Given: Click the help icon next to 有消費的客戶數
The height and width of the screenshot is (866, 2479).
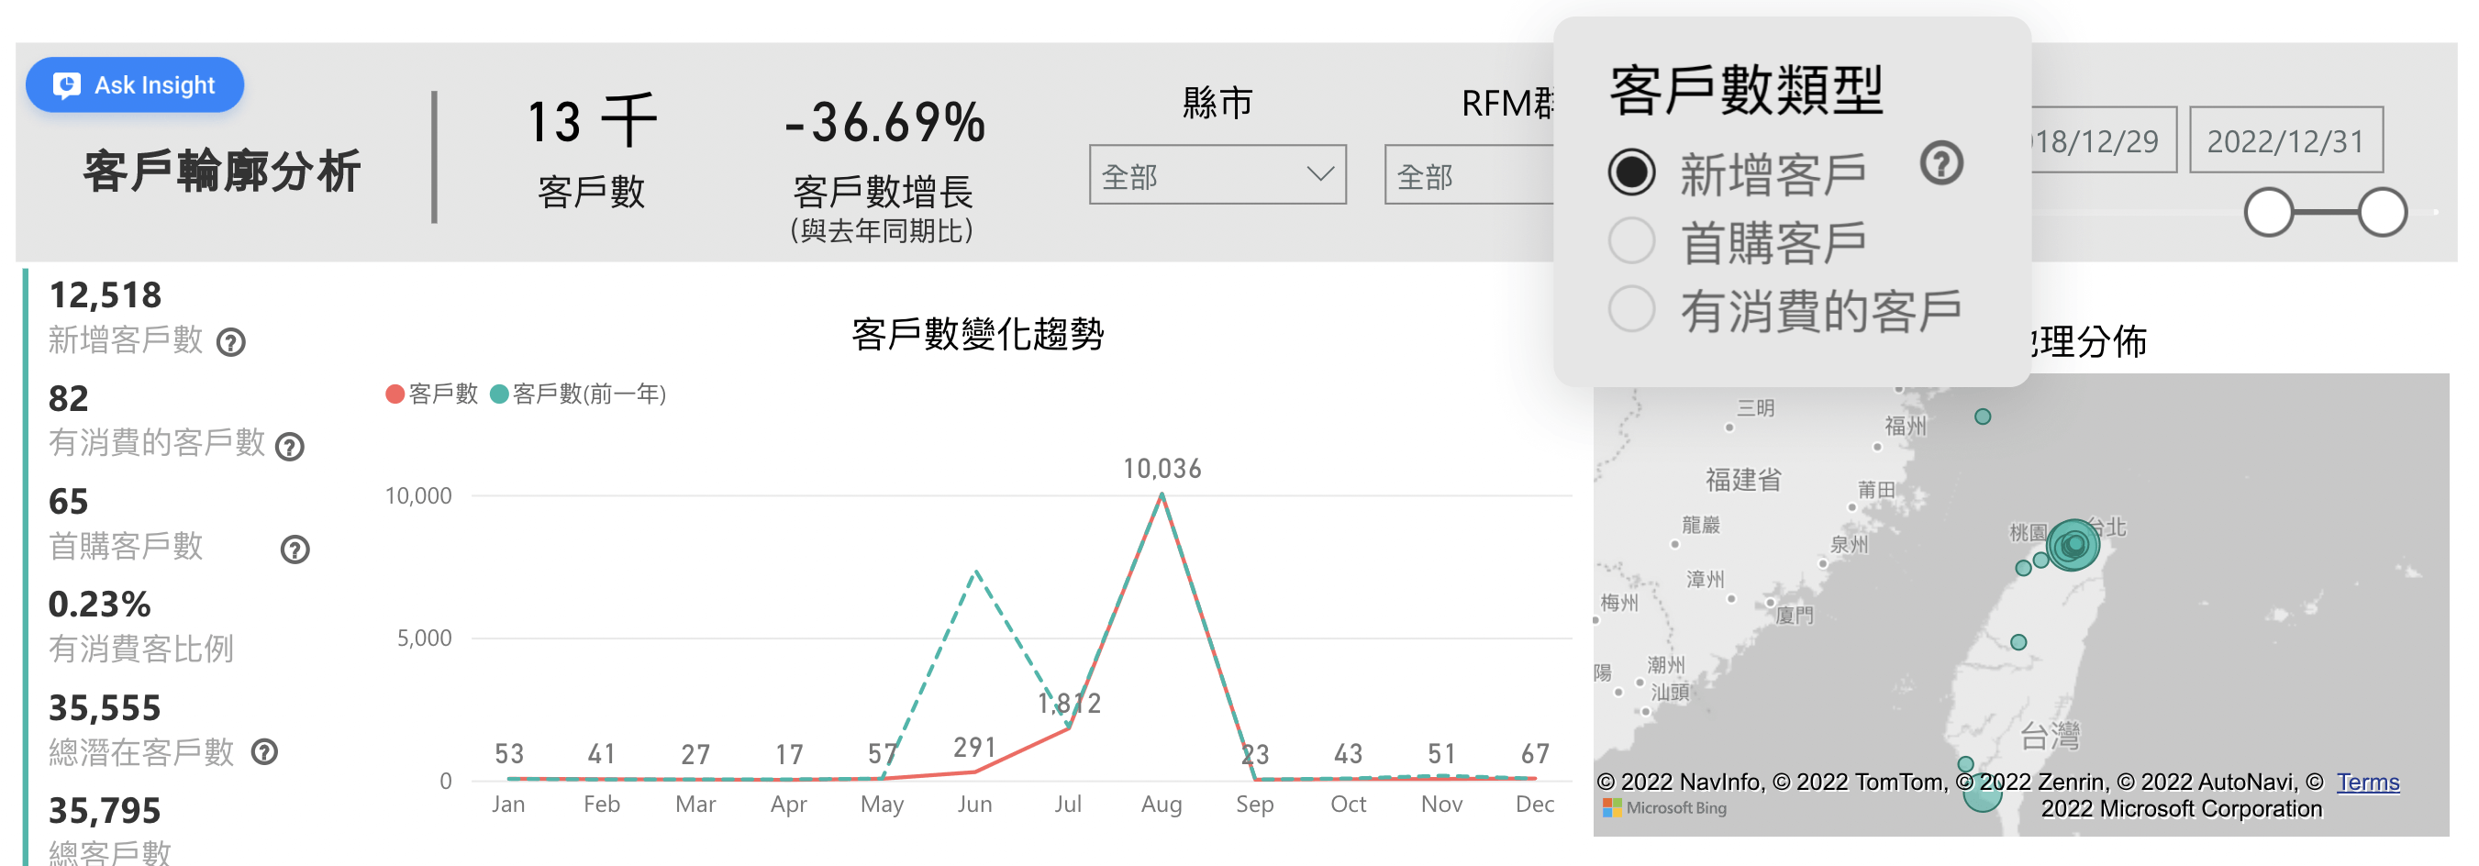Looking at the screenshot, I should click(x=292, y=446).
